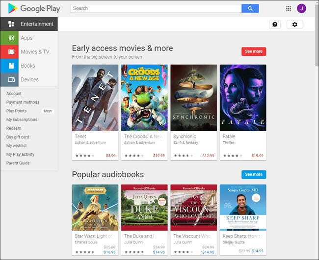Open the Movies & TV section label

pyautogui.click(x=35, y=52)
